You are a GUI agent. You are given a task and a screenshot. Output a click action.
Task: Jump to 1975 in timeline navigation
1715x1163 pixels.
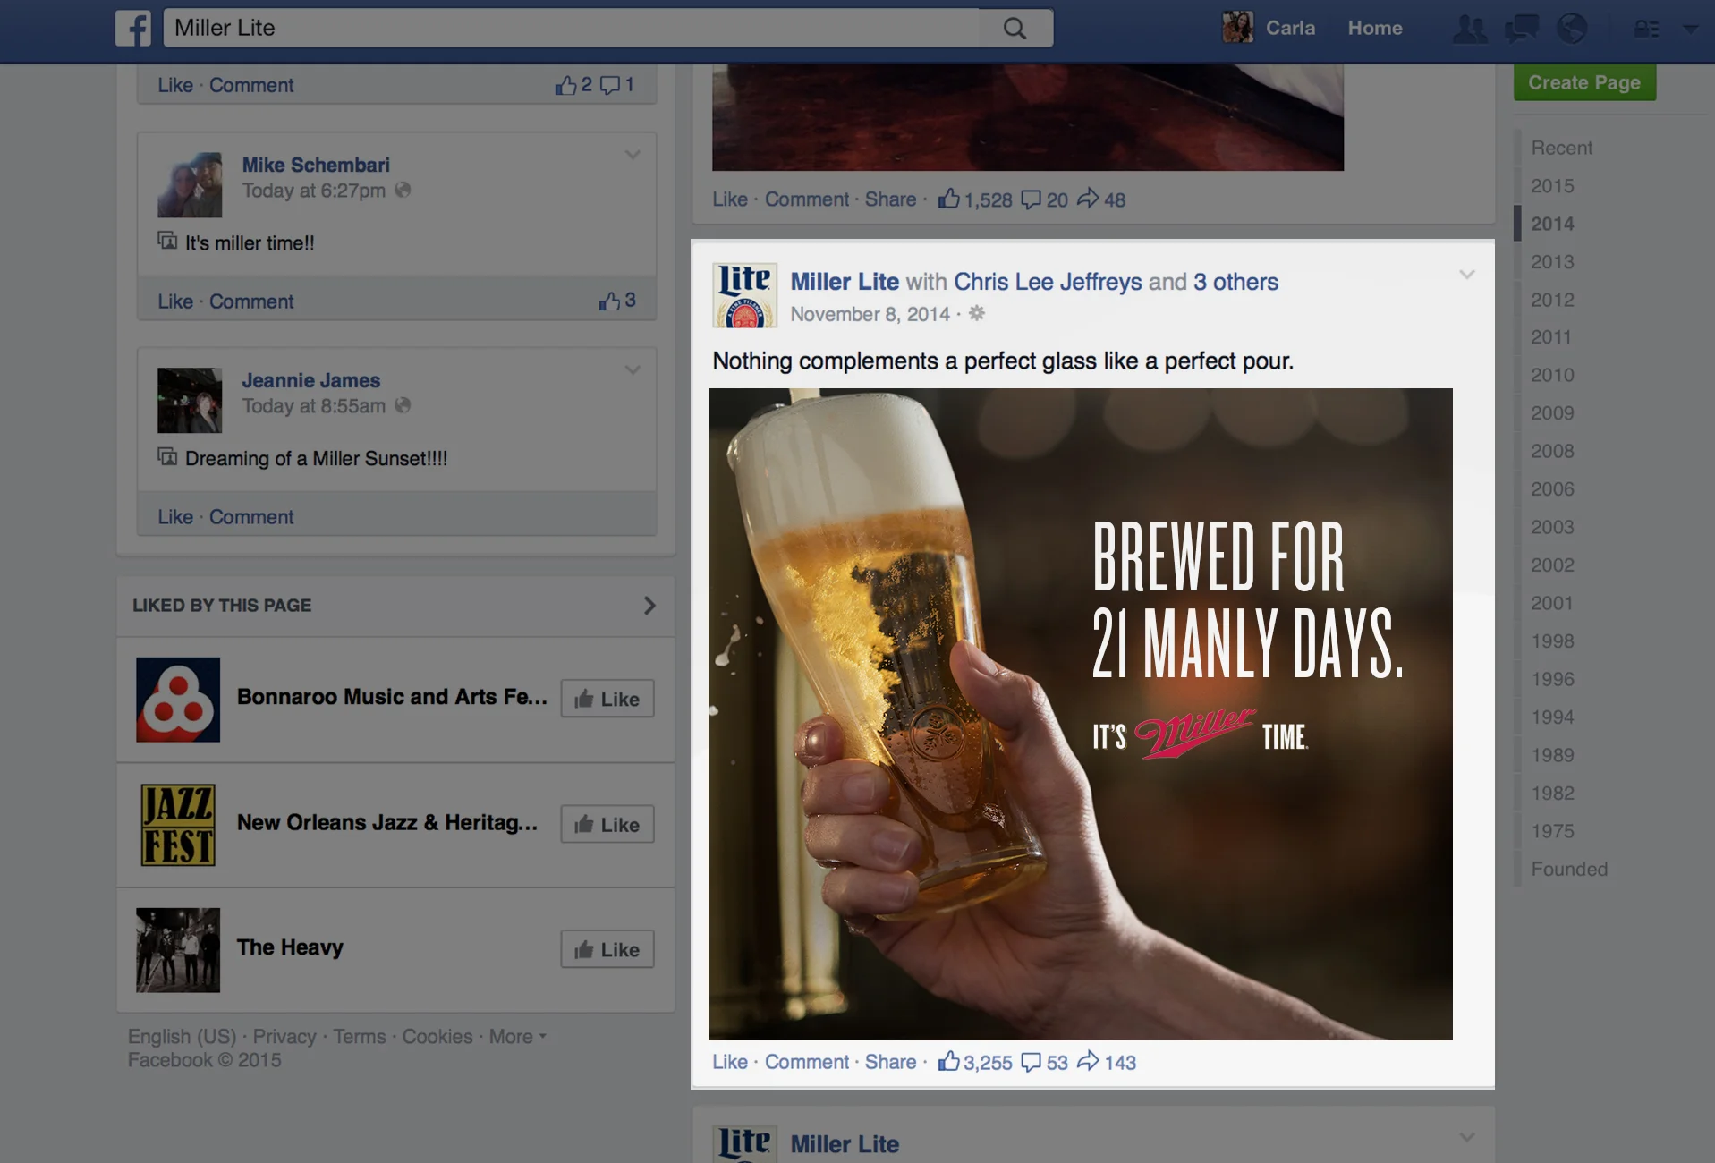click(x=1552, y=831)
